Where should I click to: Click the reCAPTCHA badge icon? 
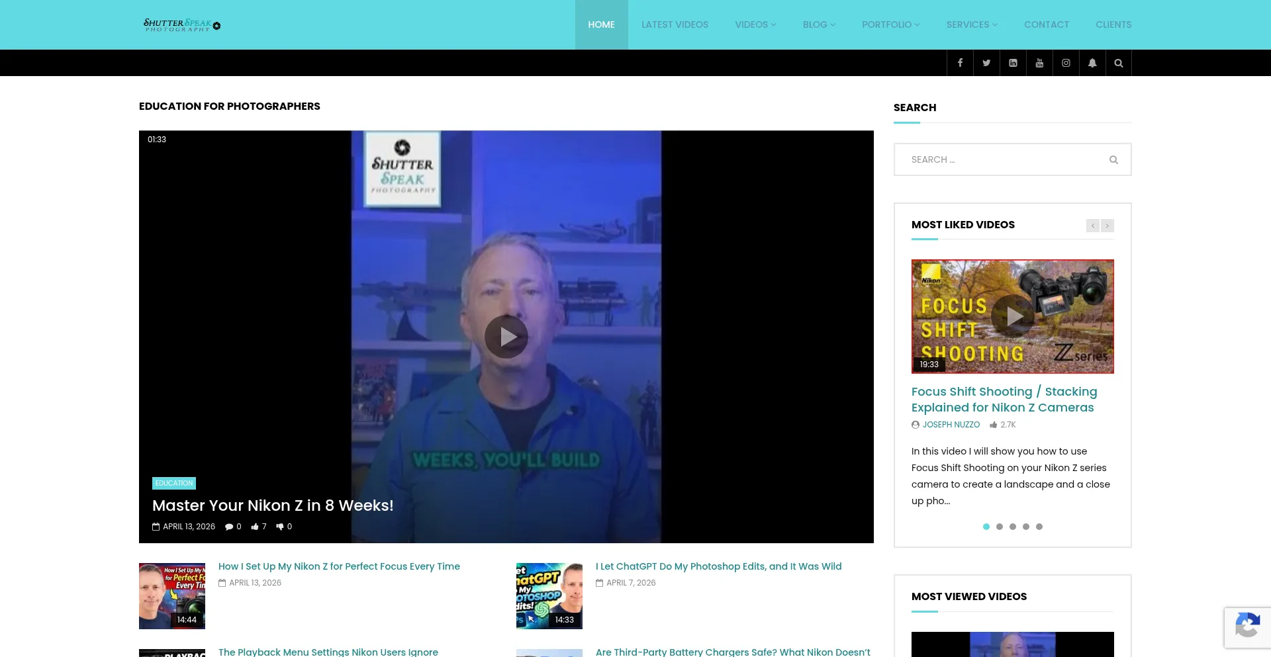click(1247, 625)
